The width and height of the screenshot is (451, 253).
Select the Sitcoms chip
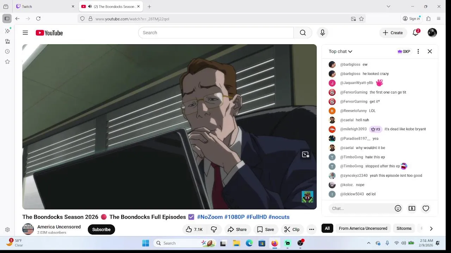pyautogui.click(x=404, y=228)
